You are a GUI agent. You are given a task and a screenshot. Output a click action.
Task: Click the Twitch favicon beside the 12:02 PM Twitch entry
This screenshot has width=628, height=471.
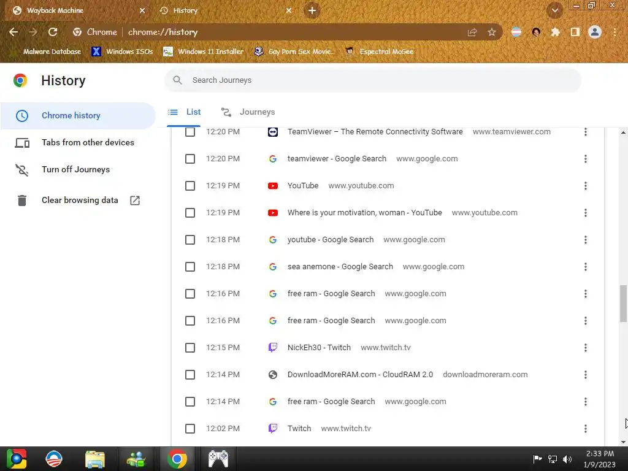[x=273, y=429]
